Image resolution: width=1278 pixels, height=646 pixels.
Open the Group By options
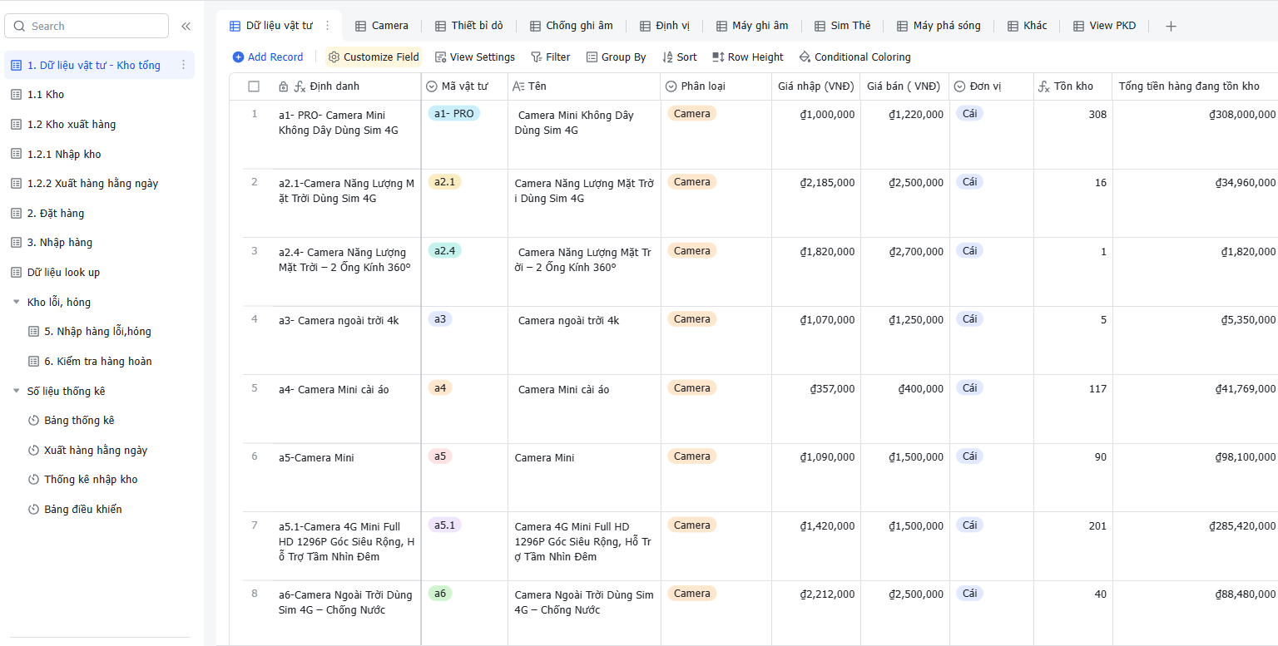click(616, 57)
